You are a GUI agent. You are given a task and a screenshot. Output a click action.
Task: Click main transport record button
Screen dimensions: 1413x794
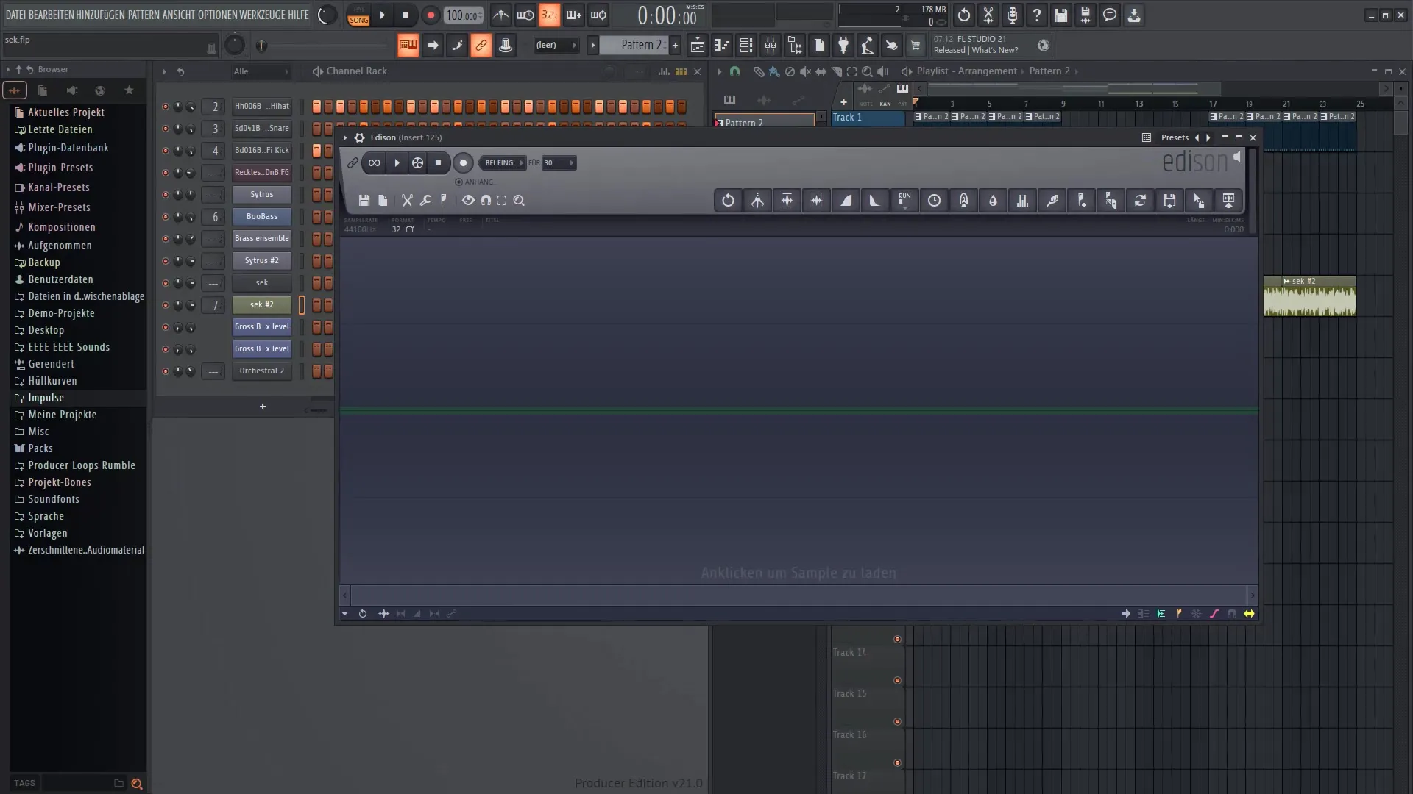click(x=431, y=15)
